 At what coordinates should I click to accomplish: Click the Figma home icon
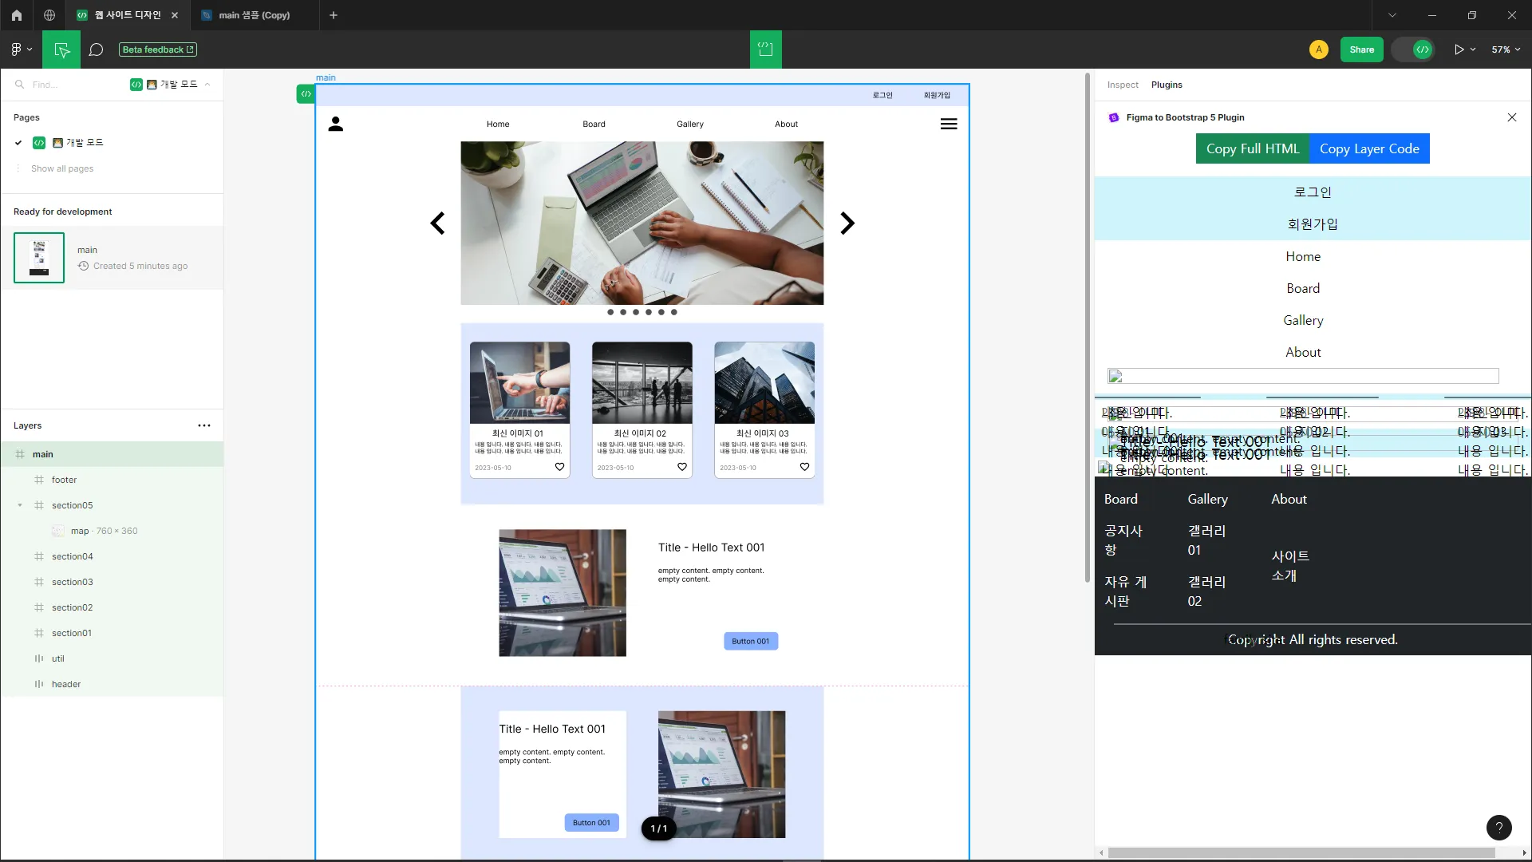16,15
